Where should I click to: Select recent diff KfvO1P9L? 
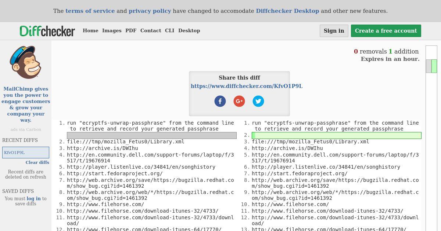[26, 153]
